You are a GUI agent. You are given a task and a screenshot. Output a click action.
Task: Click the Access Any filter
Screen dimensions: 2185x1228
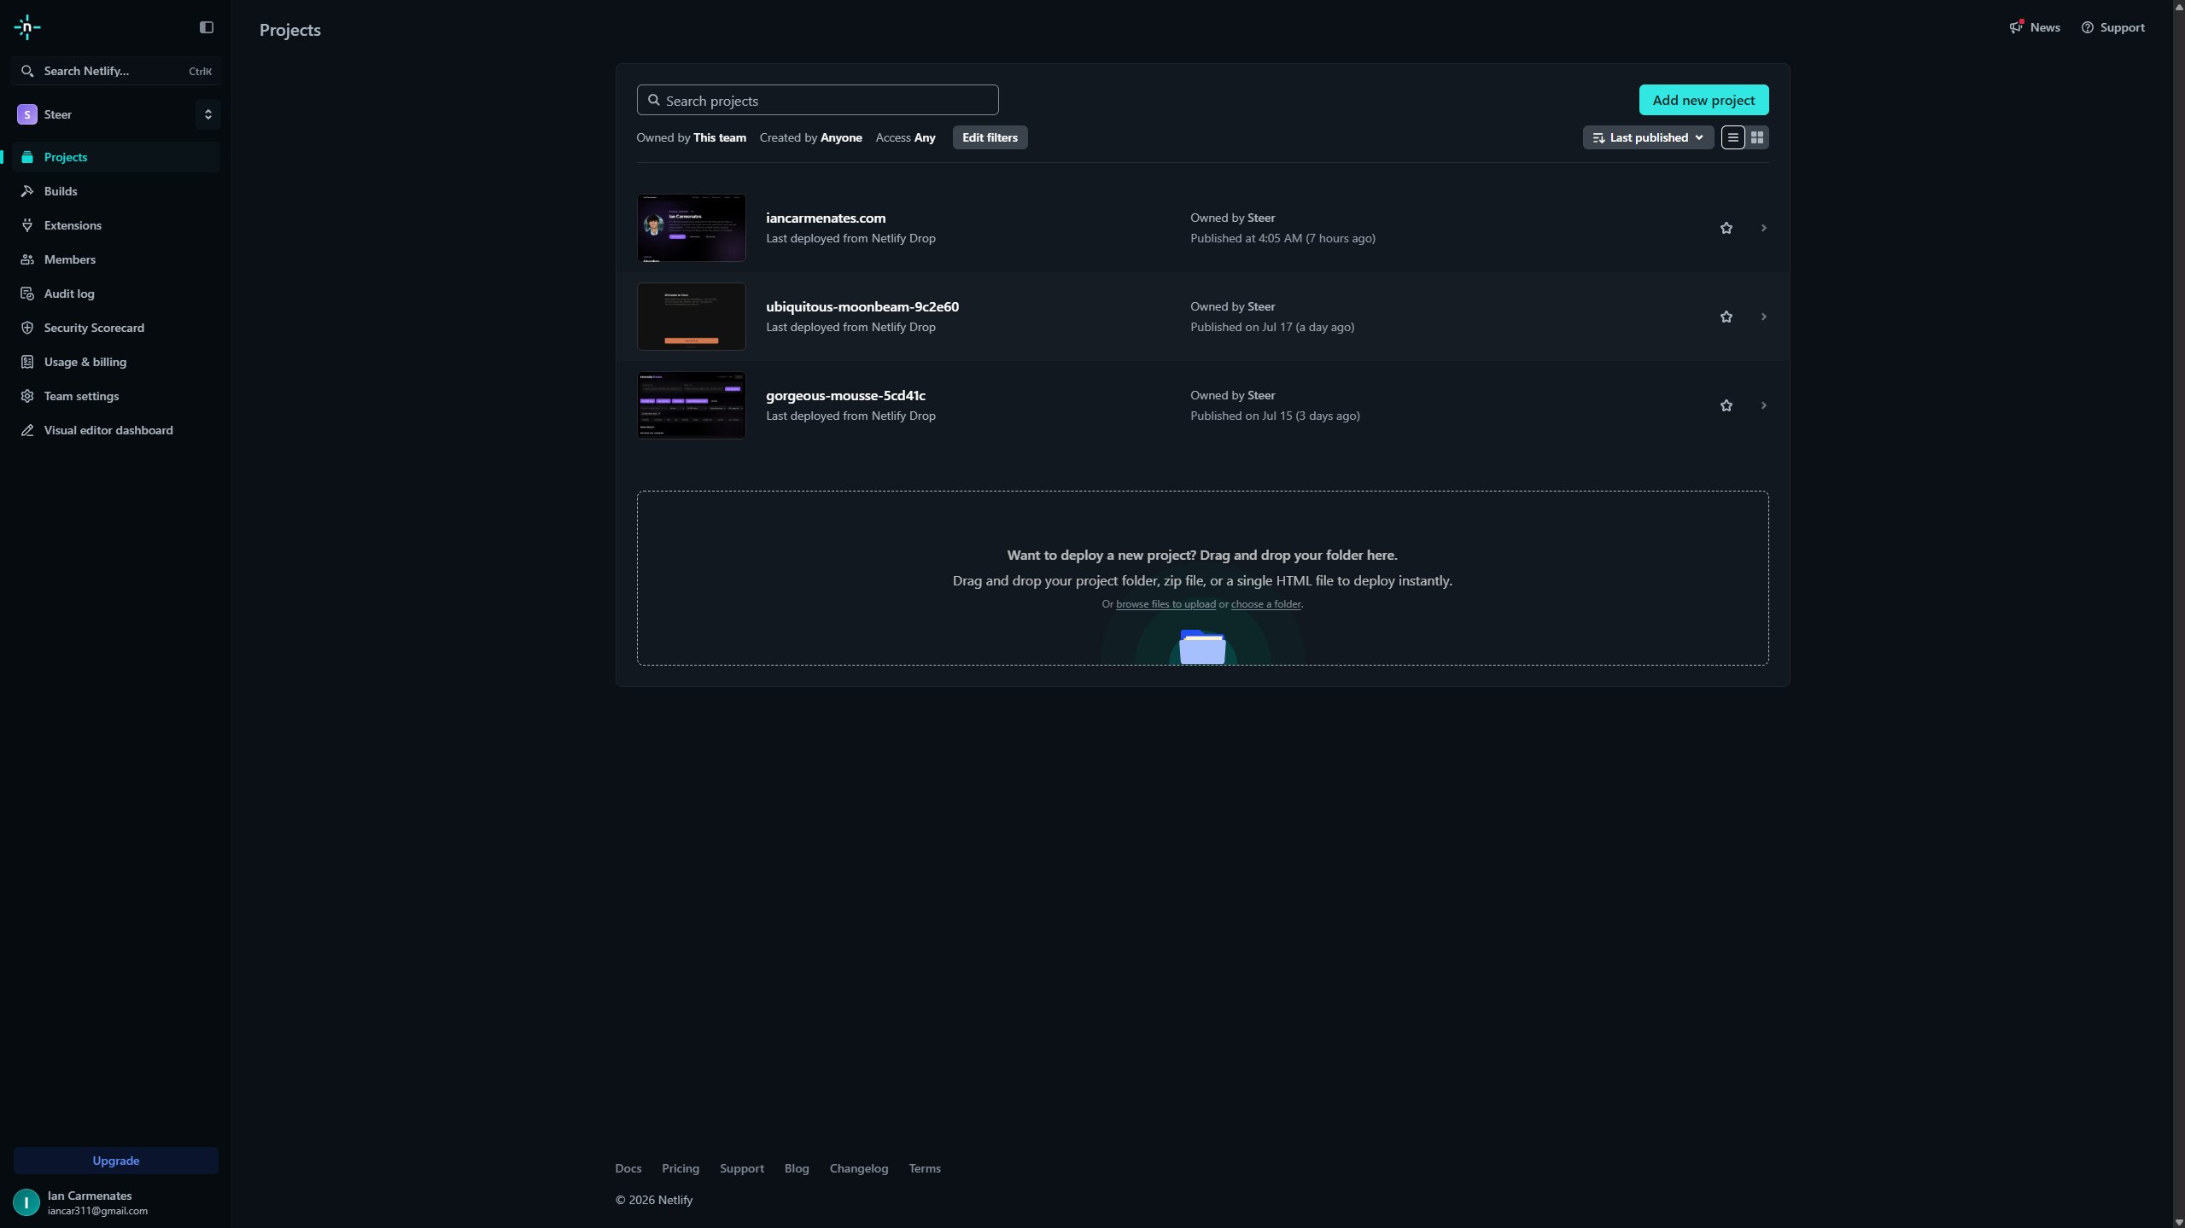tap(905, 137)
